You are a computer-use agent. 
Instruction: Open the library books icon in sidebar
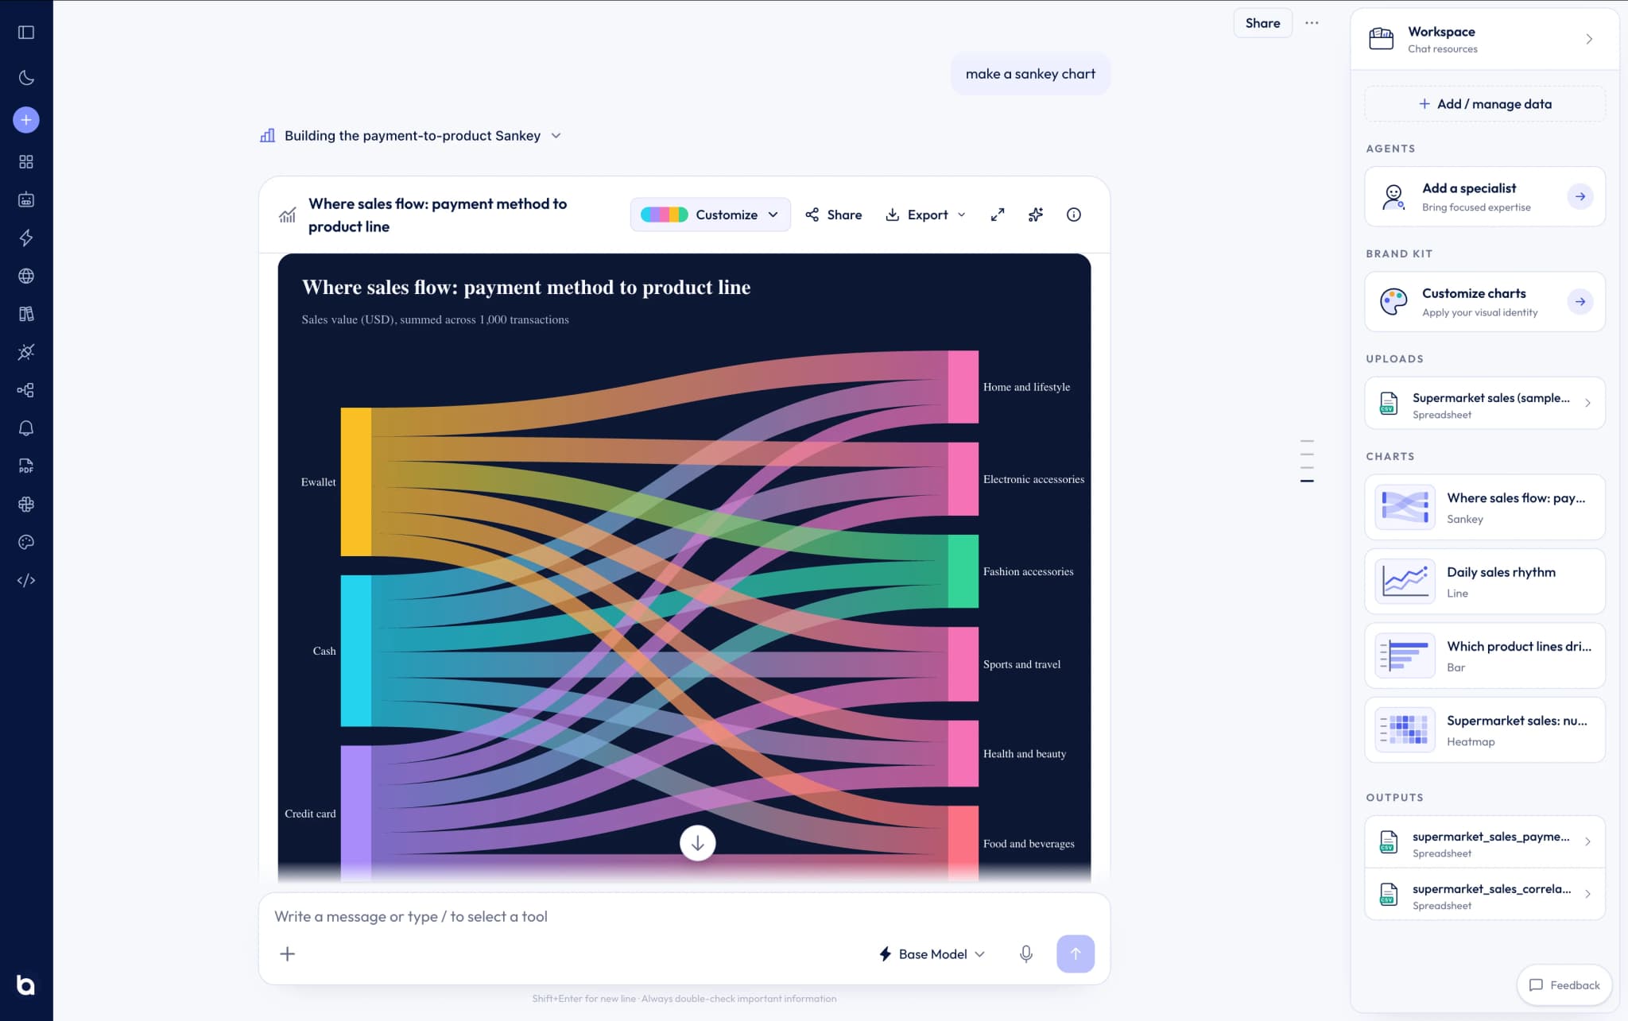[26, 314]
